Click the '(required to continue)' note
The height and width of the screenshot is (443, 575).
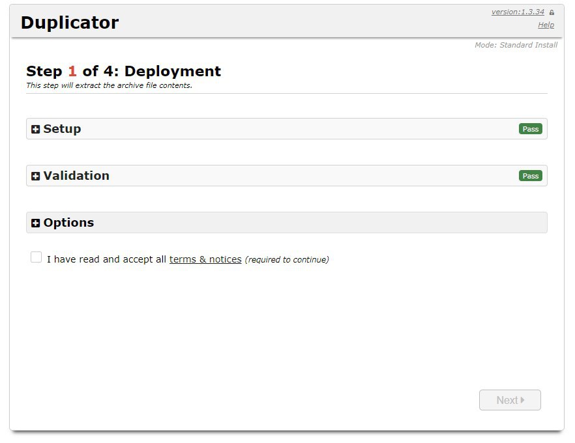pos(287,259)
